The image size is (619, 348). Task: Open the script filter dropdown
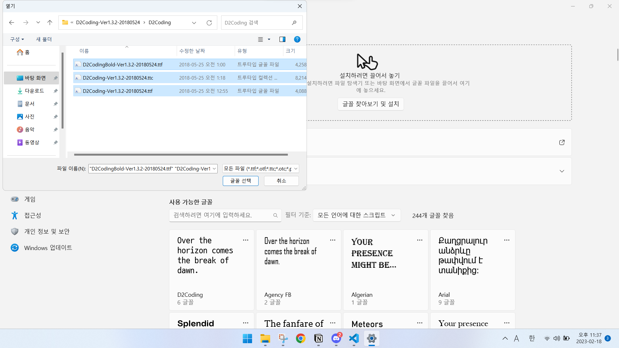(357, 215)
